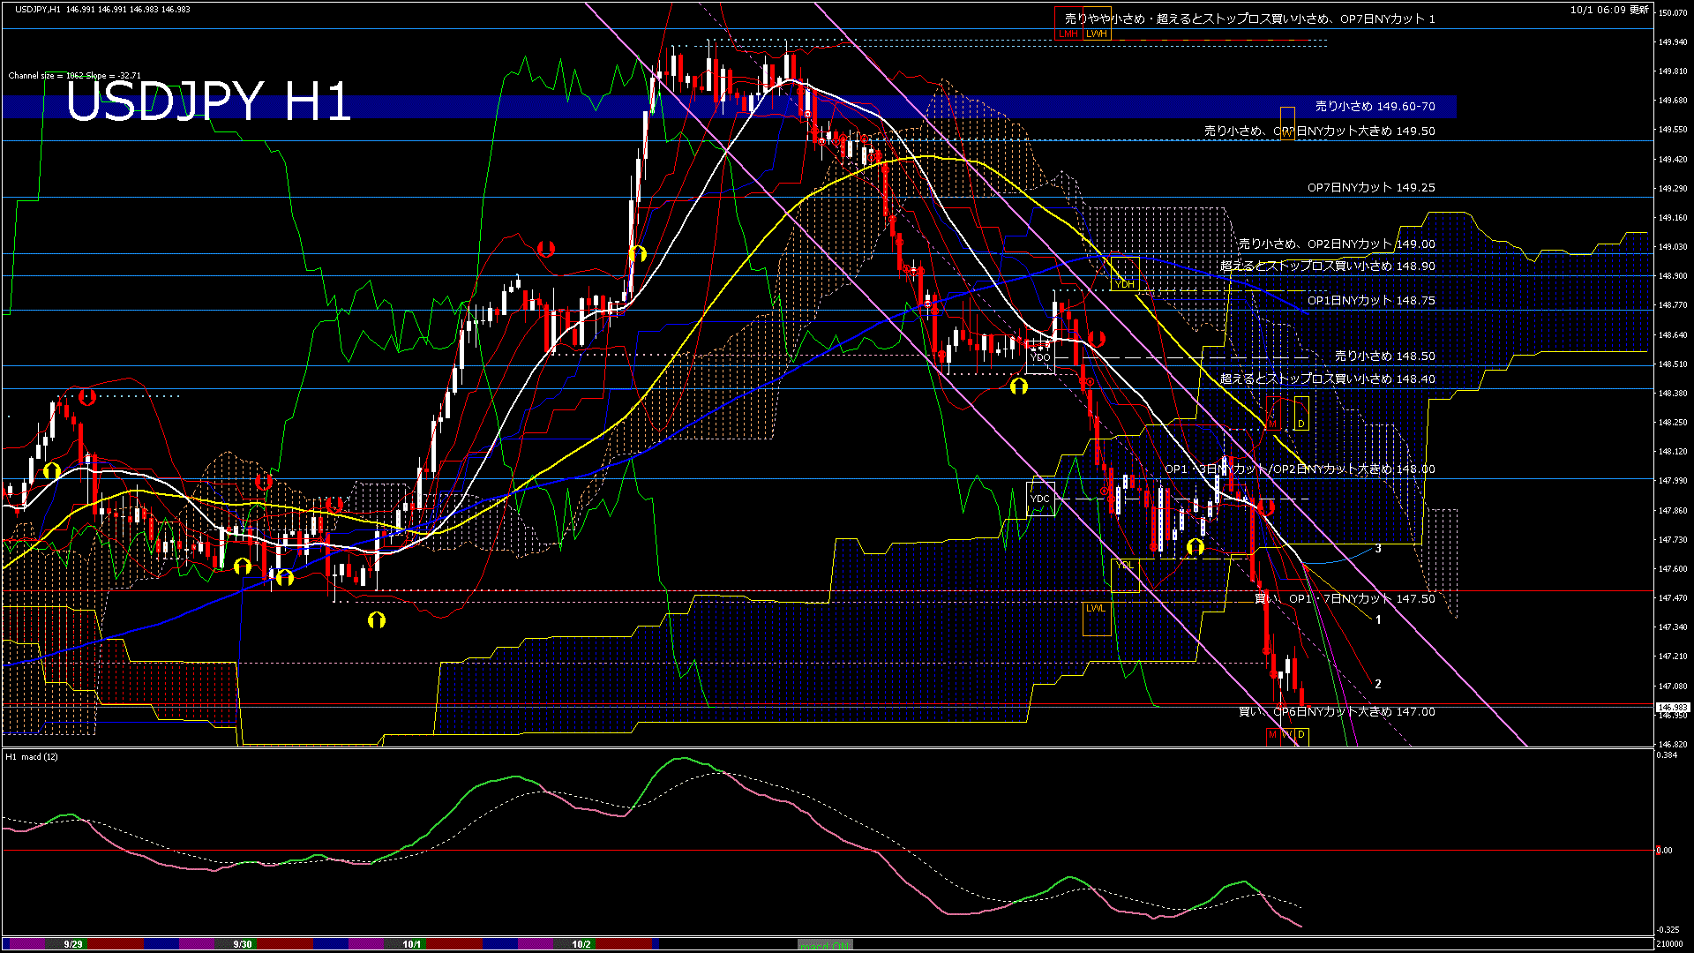Click the 買い、OP1・7日NYカット 147.50 label
Screen dimensions: 1694x953
[1345, 598]
